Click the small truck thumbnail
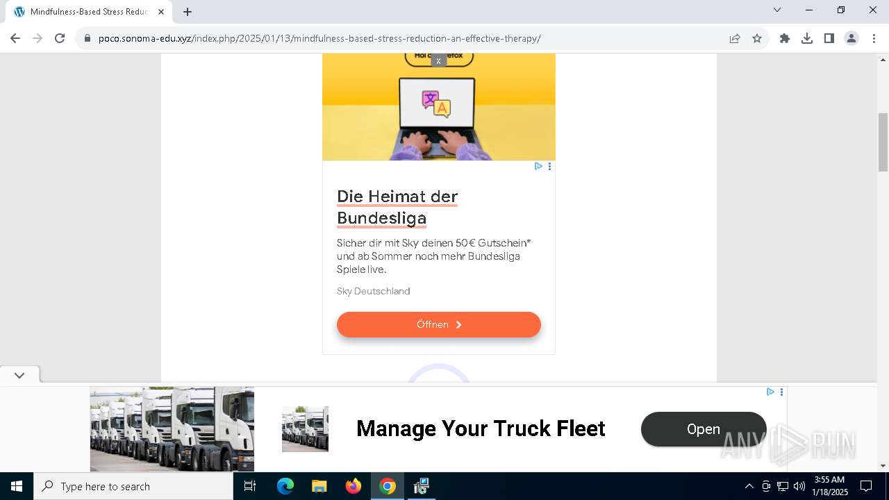 pyautogui.click(x=305, y=429)
